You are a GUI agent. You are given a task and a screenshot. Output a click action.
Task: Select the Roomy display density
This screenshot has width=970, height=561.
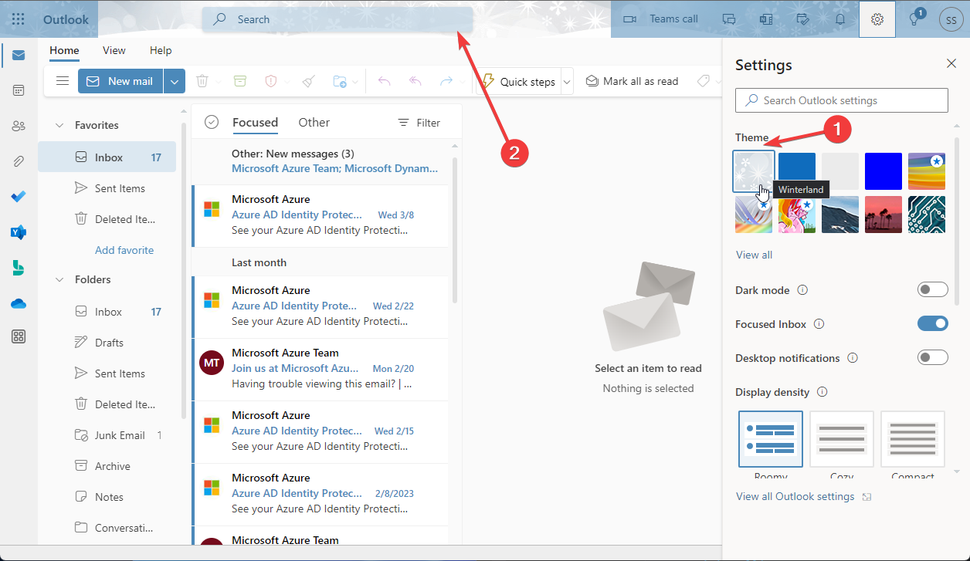[771, 439]
